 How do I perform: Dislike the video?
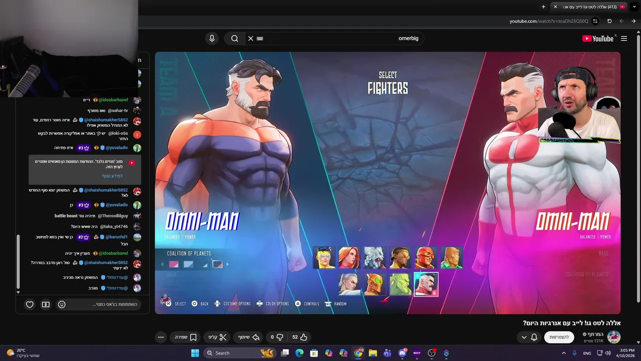[x=276, y=337]
